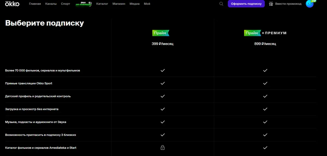327x156 pixels.
Task: Click the Выберите подписку heading
Action: 44,23
